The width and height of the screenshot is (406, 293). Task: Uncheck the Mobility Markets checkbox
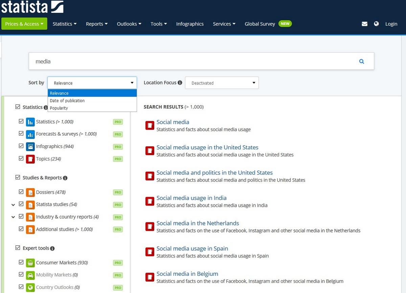(x=21, y=274)
